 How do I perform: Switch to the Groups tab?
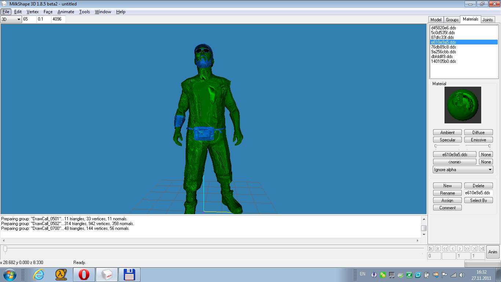click(x=452, y=20)
